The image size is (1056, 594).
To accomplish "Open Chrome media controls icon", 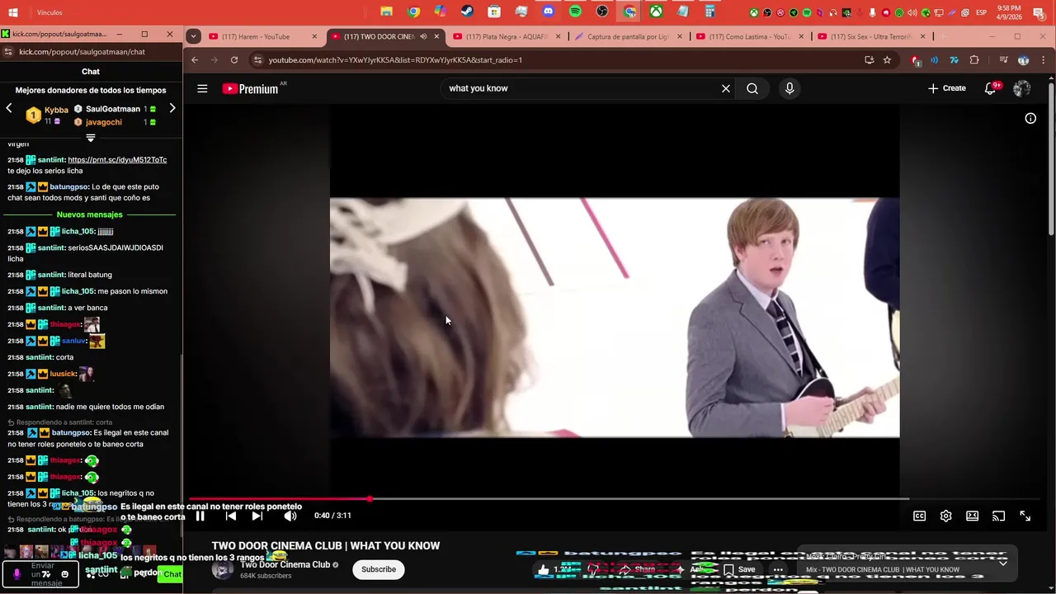I will (x=1003, y=59).
